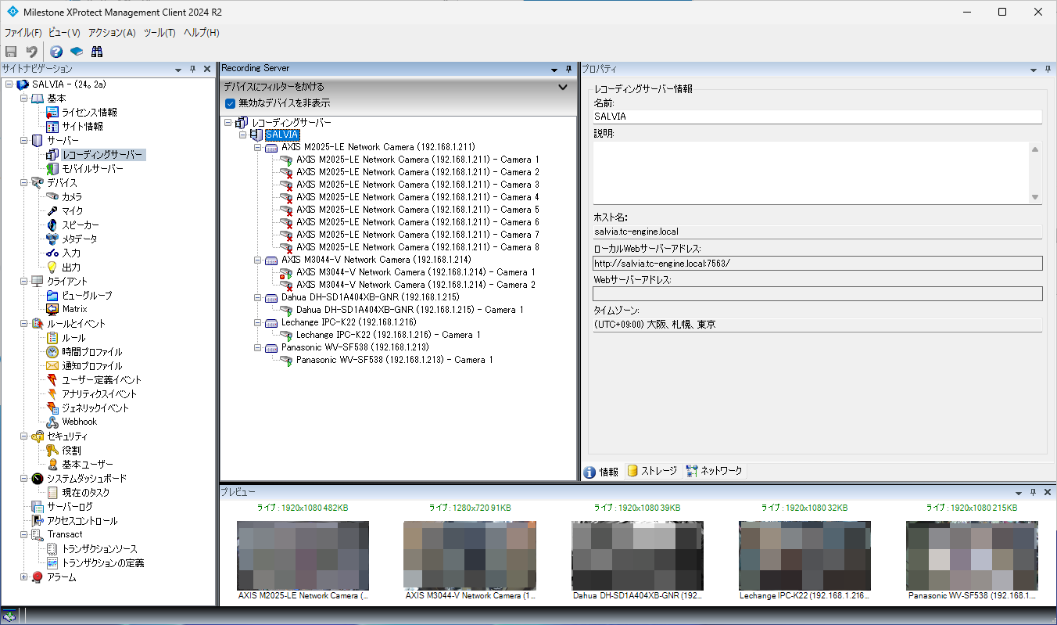
Task: Select モバイルサーバー node
Action: 92,169
